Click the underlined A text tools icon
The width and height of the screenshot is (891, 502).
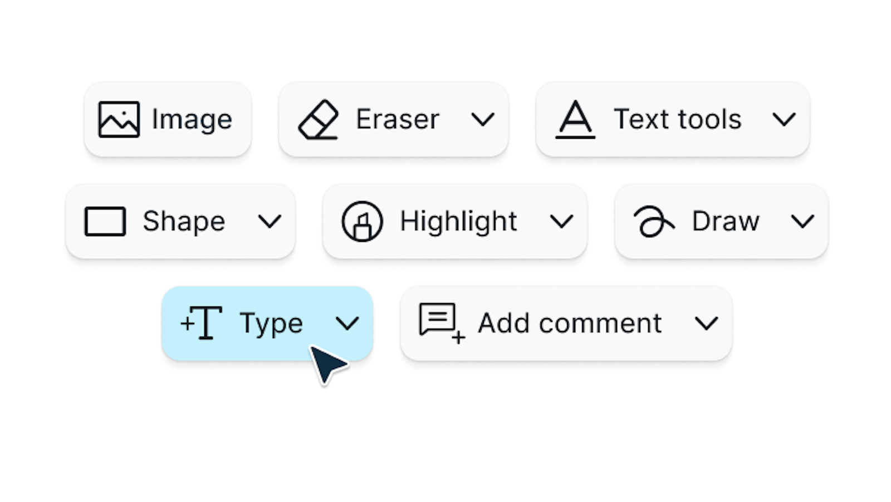click(x=575, y=119)
